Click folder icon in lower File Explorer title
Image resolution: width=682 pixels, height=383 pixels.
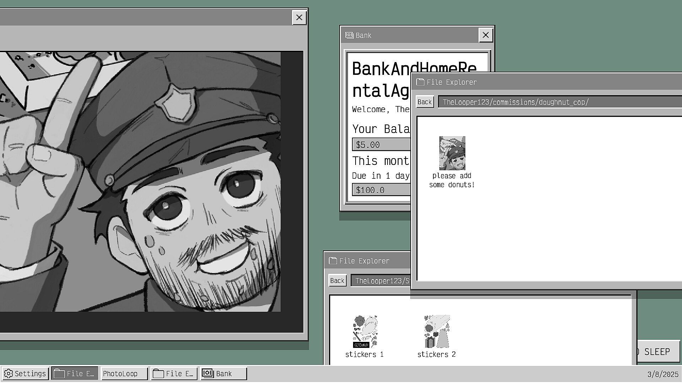333,261
